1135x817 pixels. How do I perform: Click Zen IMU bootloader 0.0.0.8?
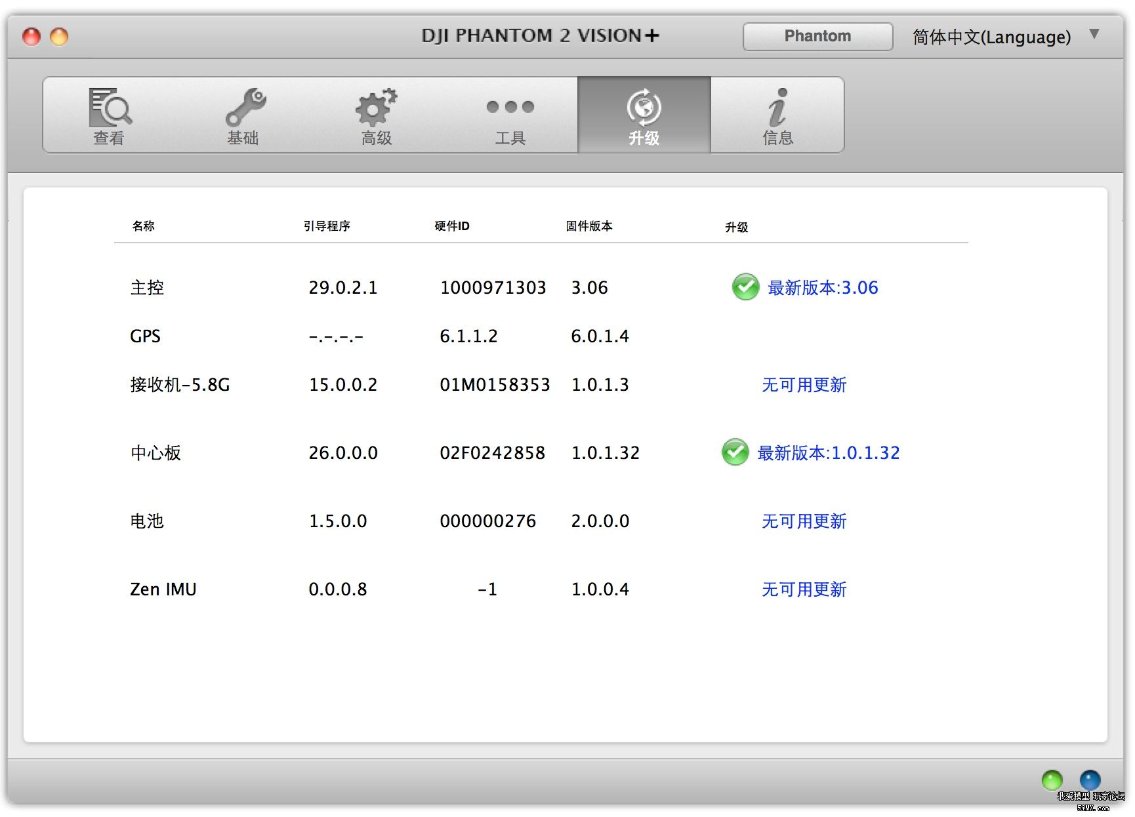tap(338, 589)
